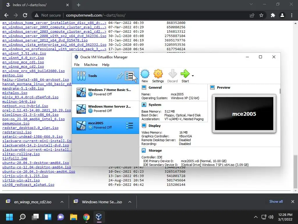Open mce2005 machine list menu icon
This screenshot has height=224, width=298.
[x=130, y=125]
